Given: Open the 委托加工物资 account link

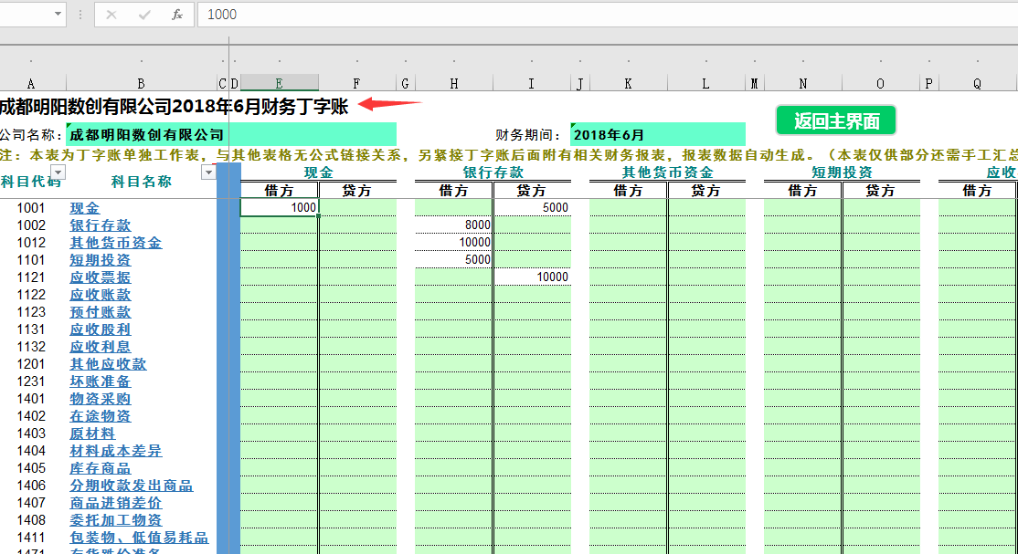Looking at the screenshot, I should (x=115, y=520).
